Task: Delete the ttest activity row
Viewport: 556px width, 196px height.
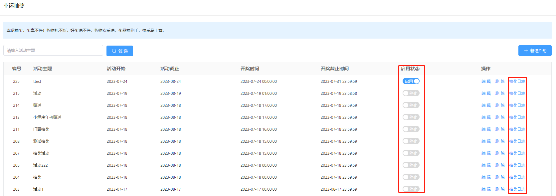Action: [x=500, y=82]
